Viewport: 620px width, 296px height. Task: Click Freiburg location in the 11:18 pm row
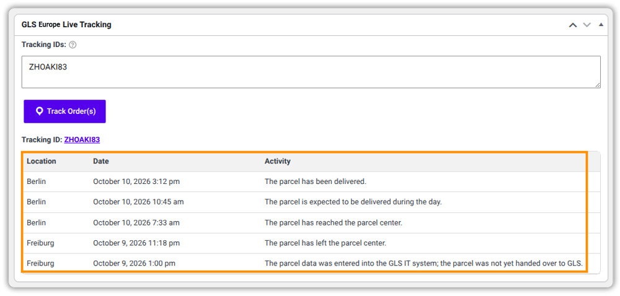point(40,243)
